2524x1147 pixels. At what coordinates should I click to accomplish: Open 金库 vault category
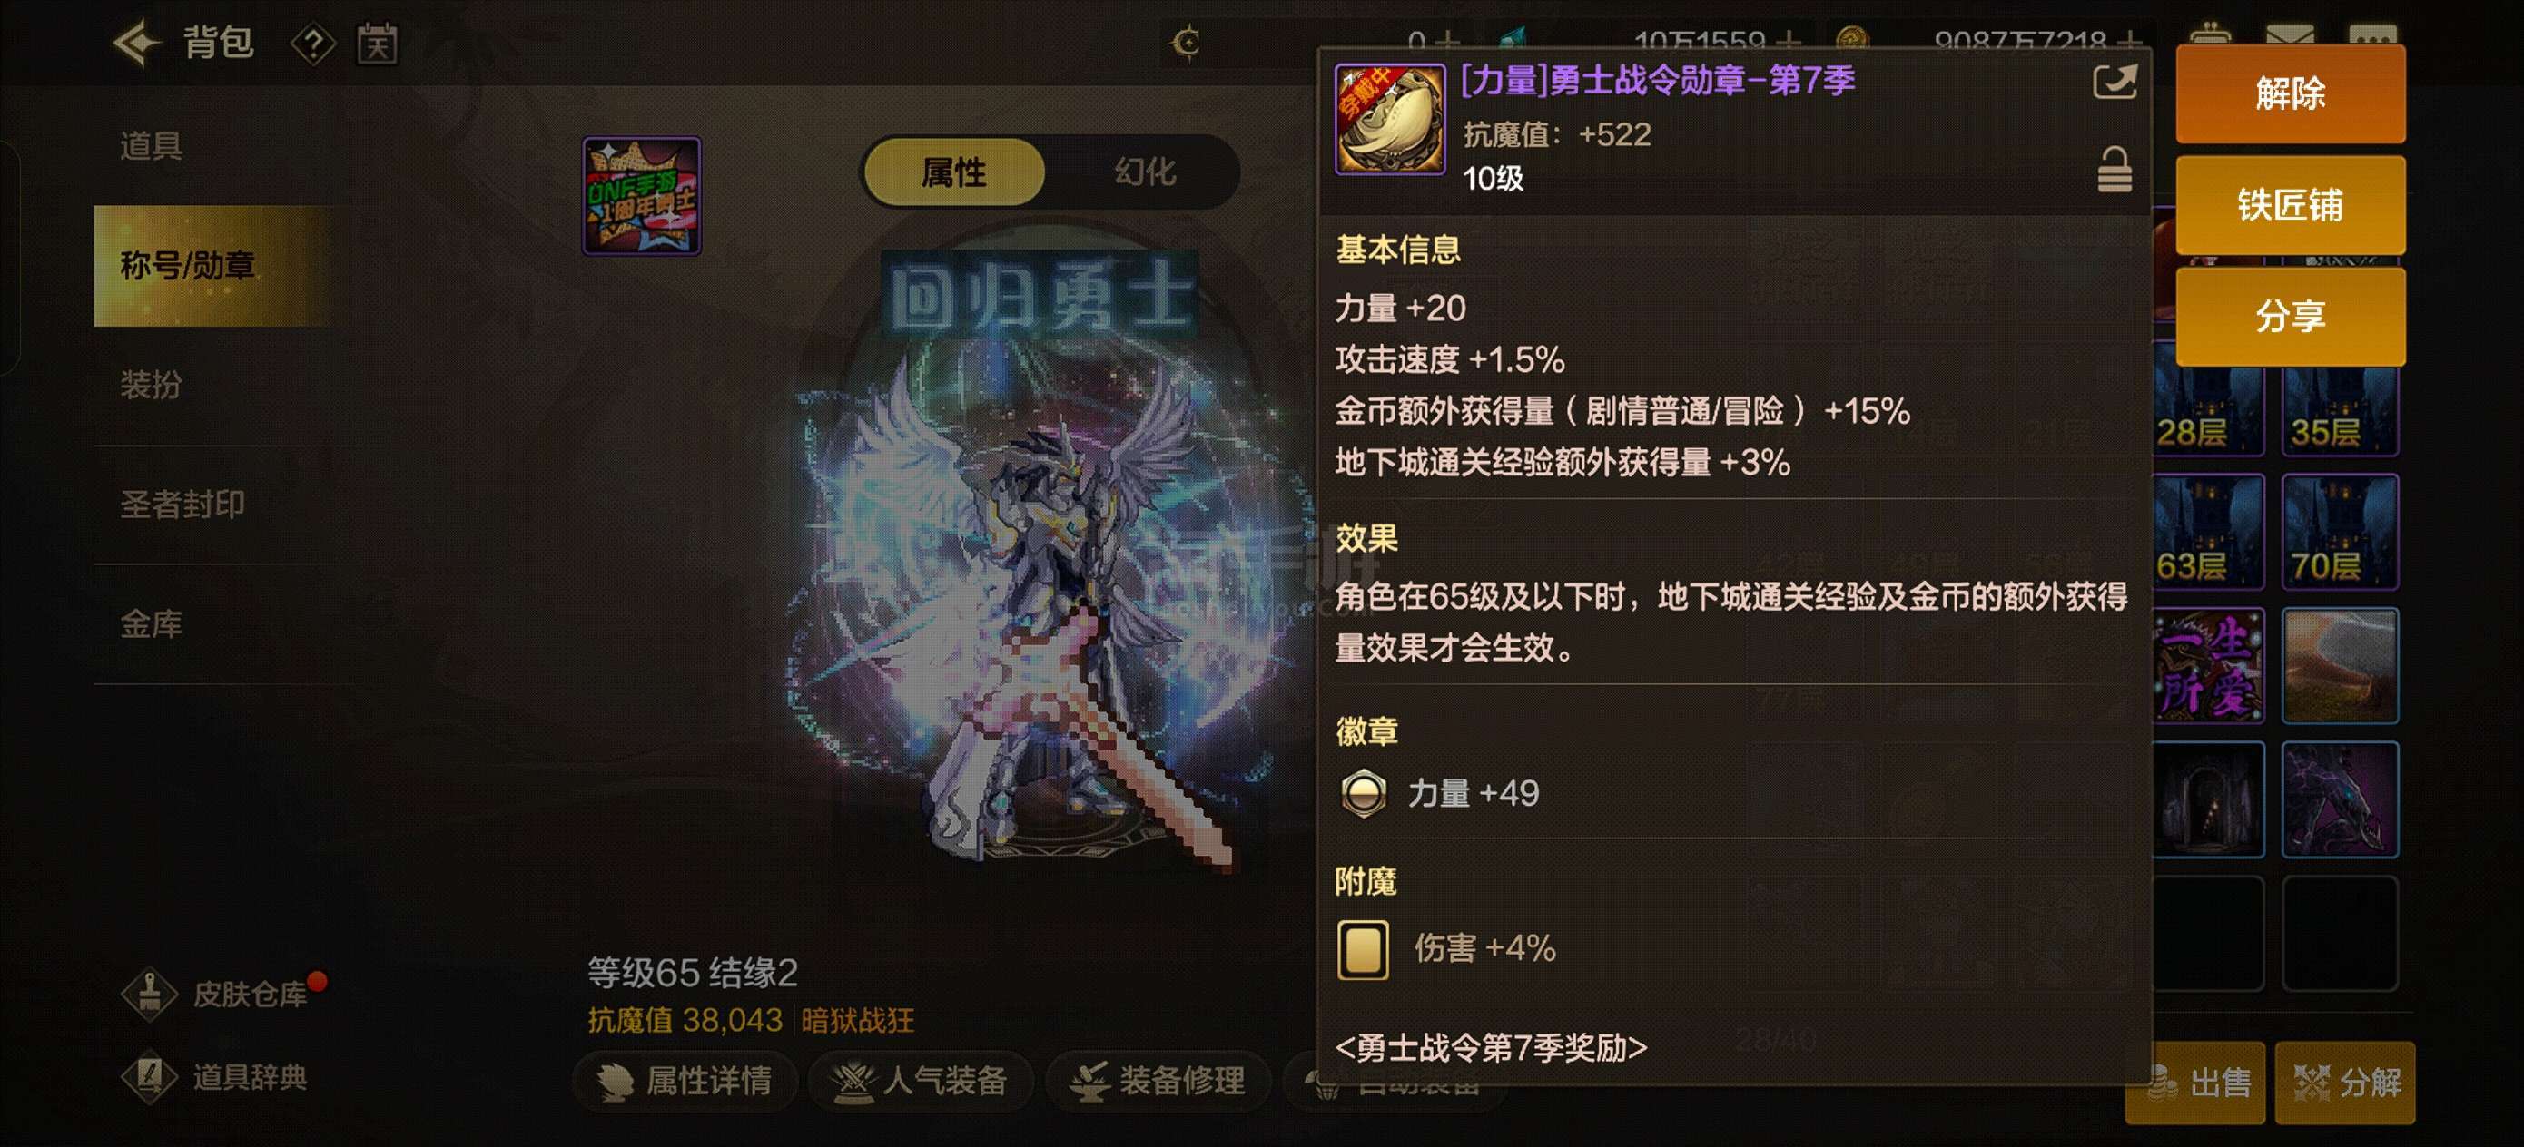coord(152,624)
